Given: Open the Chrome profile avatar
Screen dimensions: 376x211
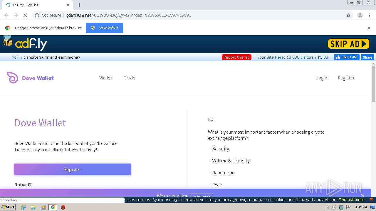Looking at the screenshot, I should 360,15.
